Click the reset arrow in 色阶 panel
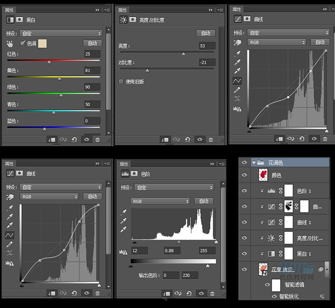This screenshot has width=335, height=308. [x=188, y=293]
